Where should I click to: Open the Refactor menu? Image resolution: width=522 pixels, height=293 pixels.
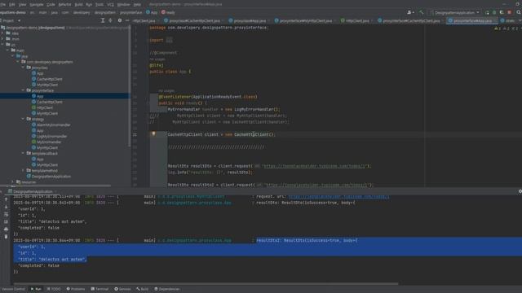click(64, 5)
